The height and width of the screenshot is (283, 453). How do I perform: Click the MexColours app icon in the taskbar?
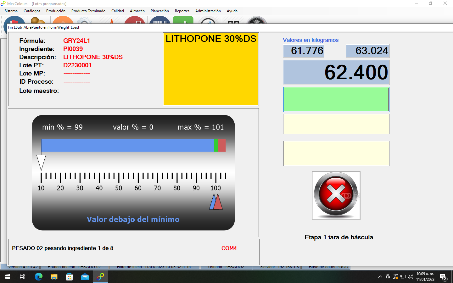click(100, 277)
